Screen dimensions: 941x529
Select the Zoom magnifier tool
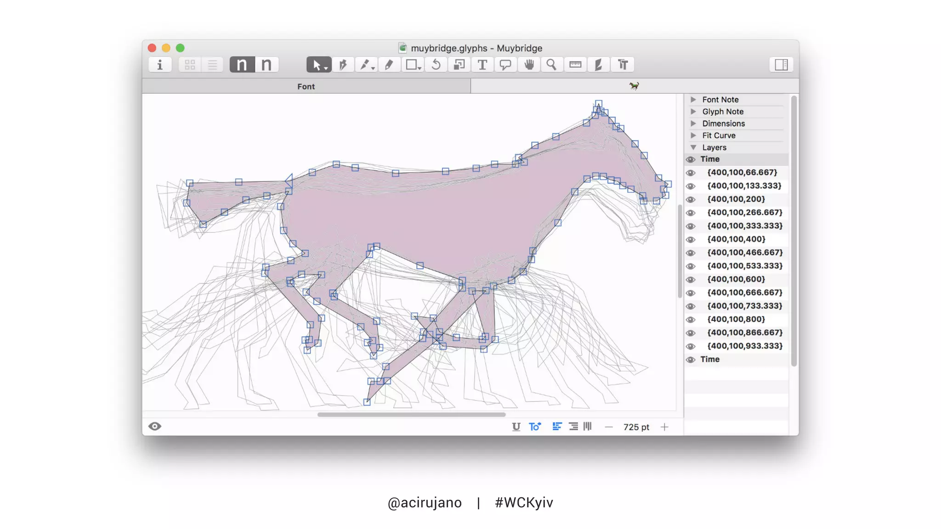click(551, 65)
